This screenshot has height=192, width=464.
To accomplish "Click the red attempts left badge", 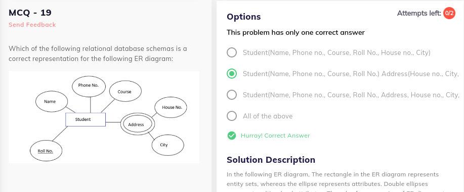I will pos(449,13).
